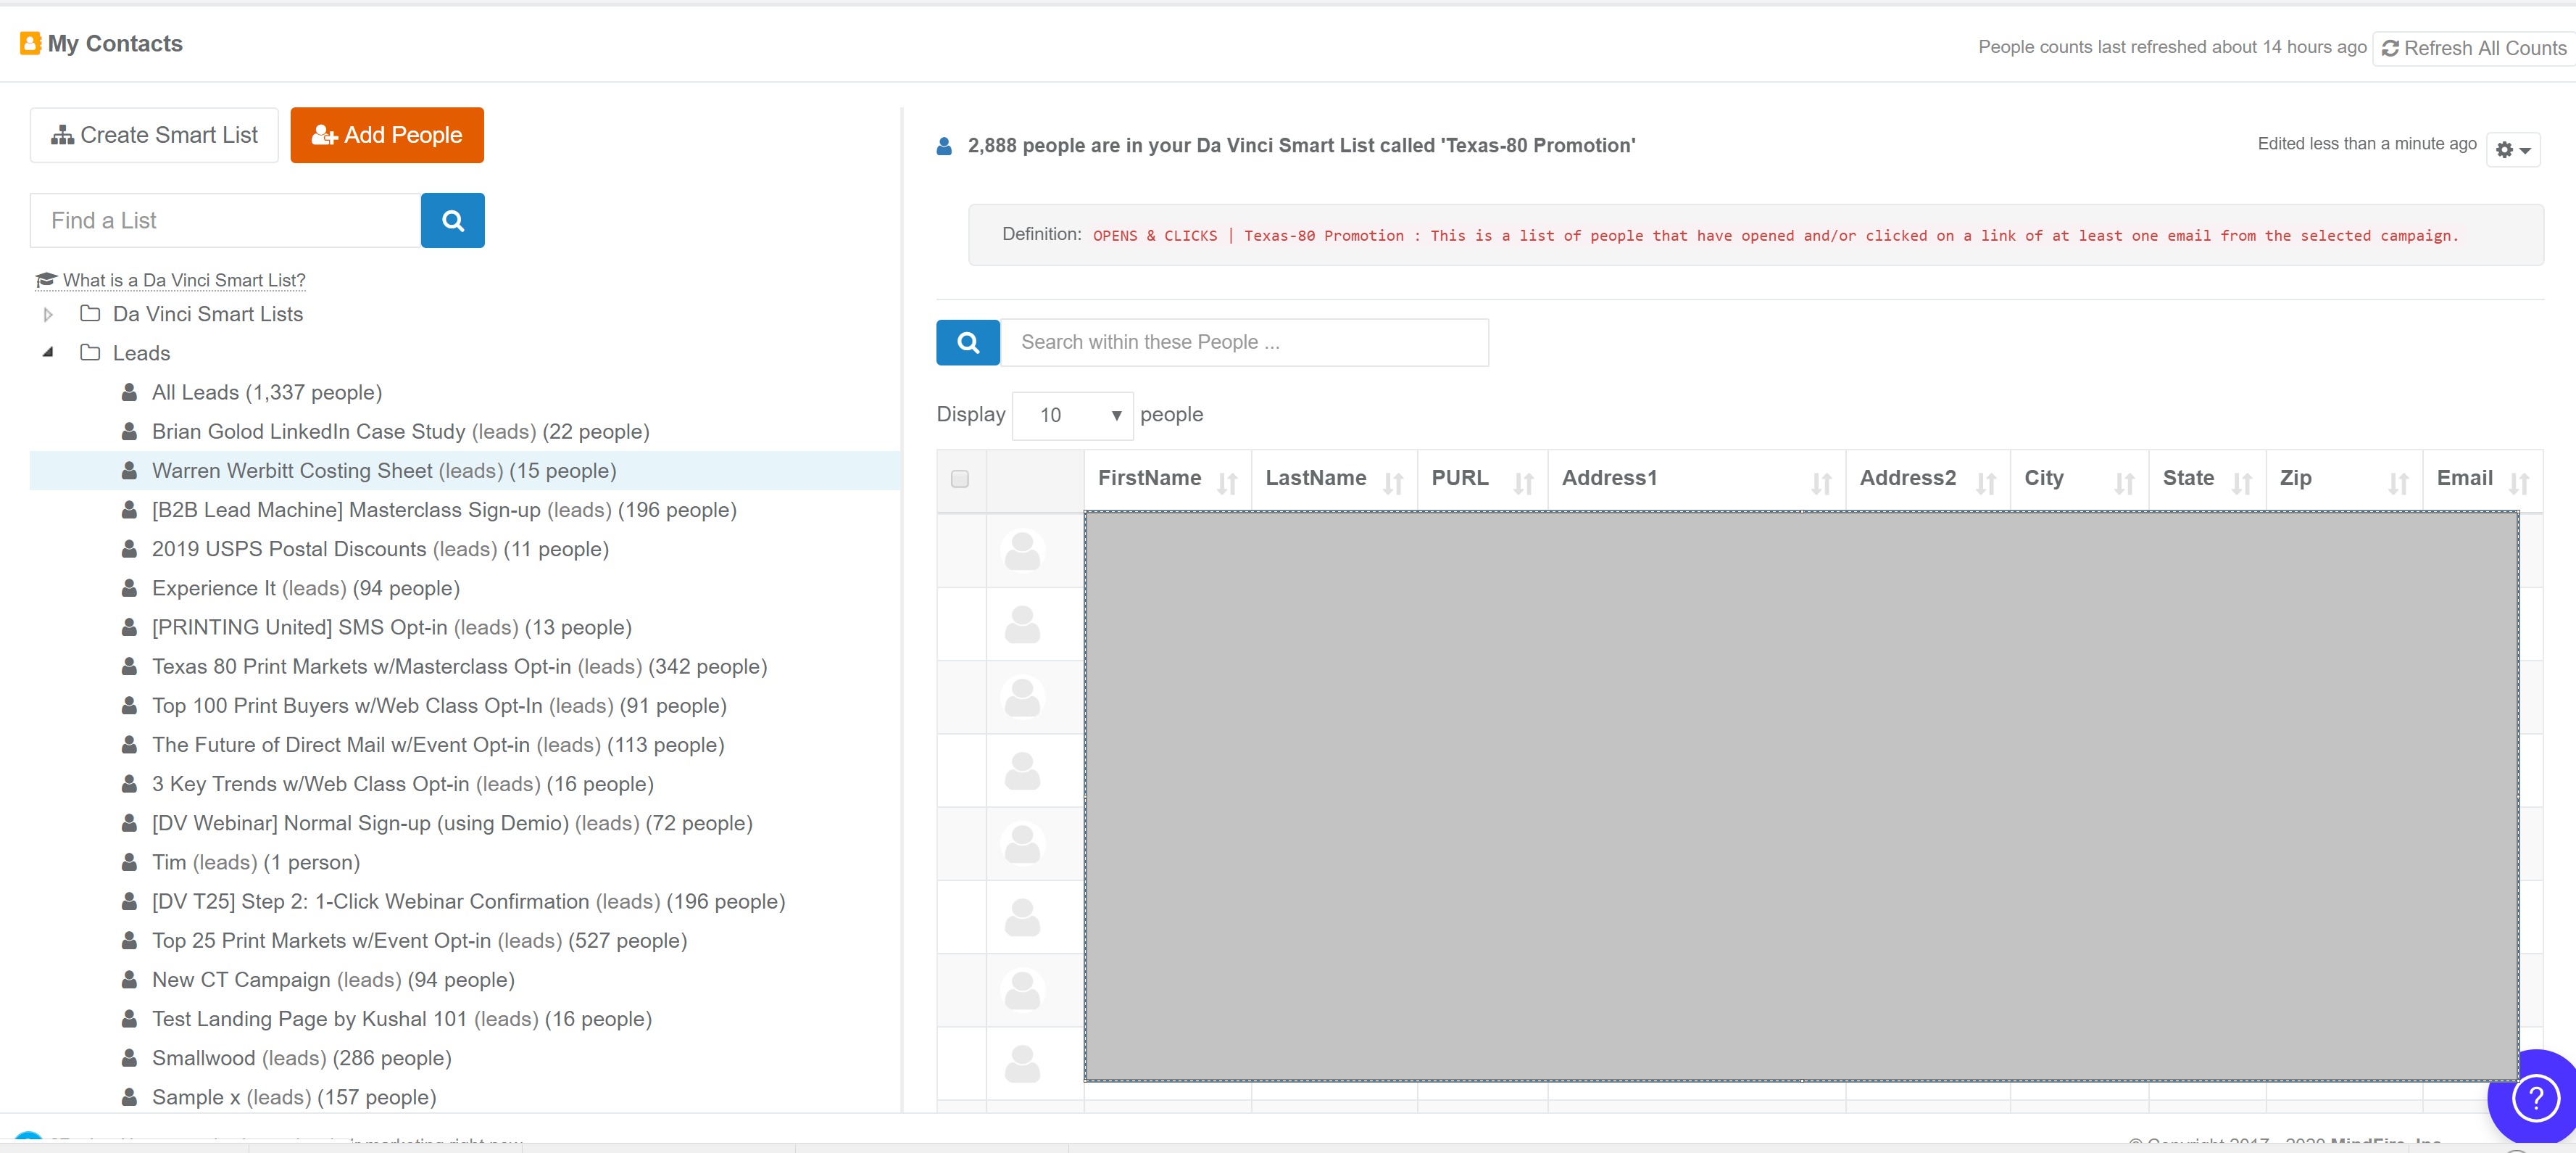
Task: Sort by the LastName column arrows
Action: coord(1392,484)
